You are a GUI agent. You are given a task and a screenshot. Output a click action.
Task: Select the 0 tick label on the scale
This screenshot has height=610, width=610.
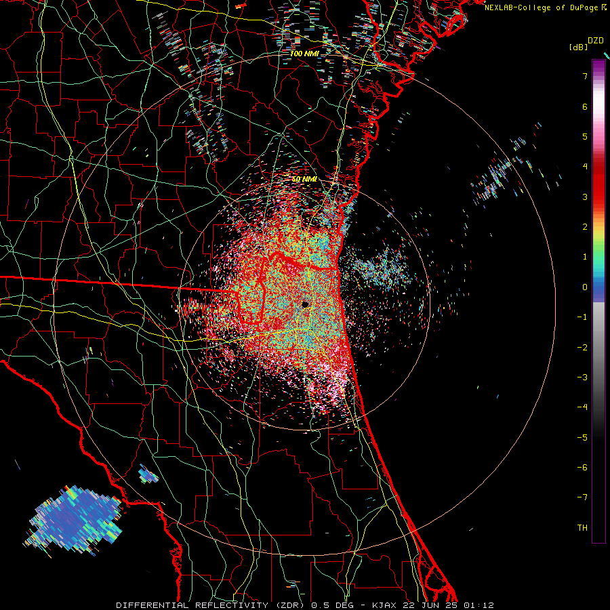click(x=585, y=287)
